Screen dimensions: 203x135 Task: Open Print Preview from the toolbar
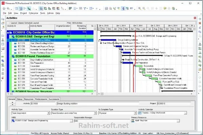(8, 8)
